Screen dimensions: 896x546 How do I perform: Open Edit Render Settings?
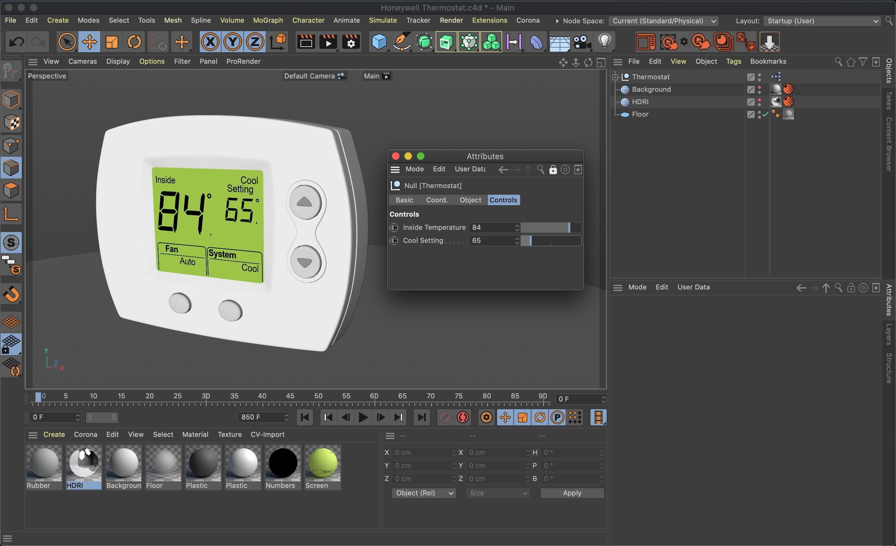click(x=351, y=42)
